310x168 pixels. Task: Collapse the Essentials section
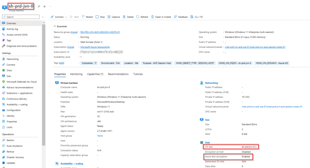(55, 27)
